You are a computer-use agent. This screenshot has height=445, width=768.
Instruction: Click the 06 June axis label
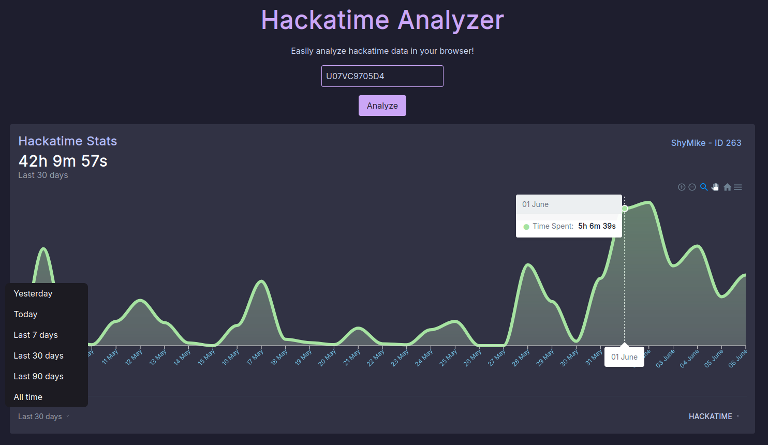[x=737, y=358]
